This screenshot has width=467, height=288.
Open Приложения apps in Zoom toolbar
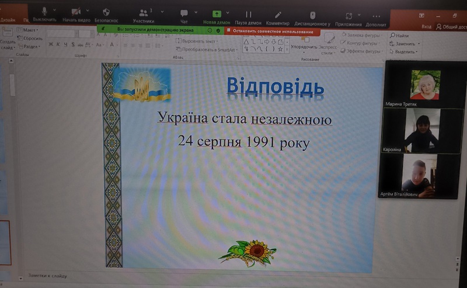click(x=348, y=20)
